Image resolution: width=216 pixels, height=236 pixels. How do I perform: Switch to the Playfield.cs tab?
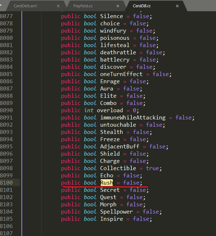(83, 6)
